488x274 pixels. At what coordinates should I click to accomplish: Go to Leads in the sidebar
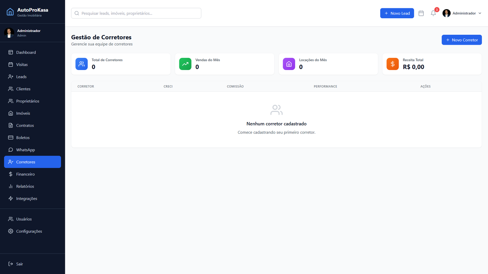(21, 77)
